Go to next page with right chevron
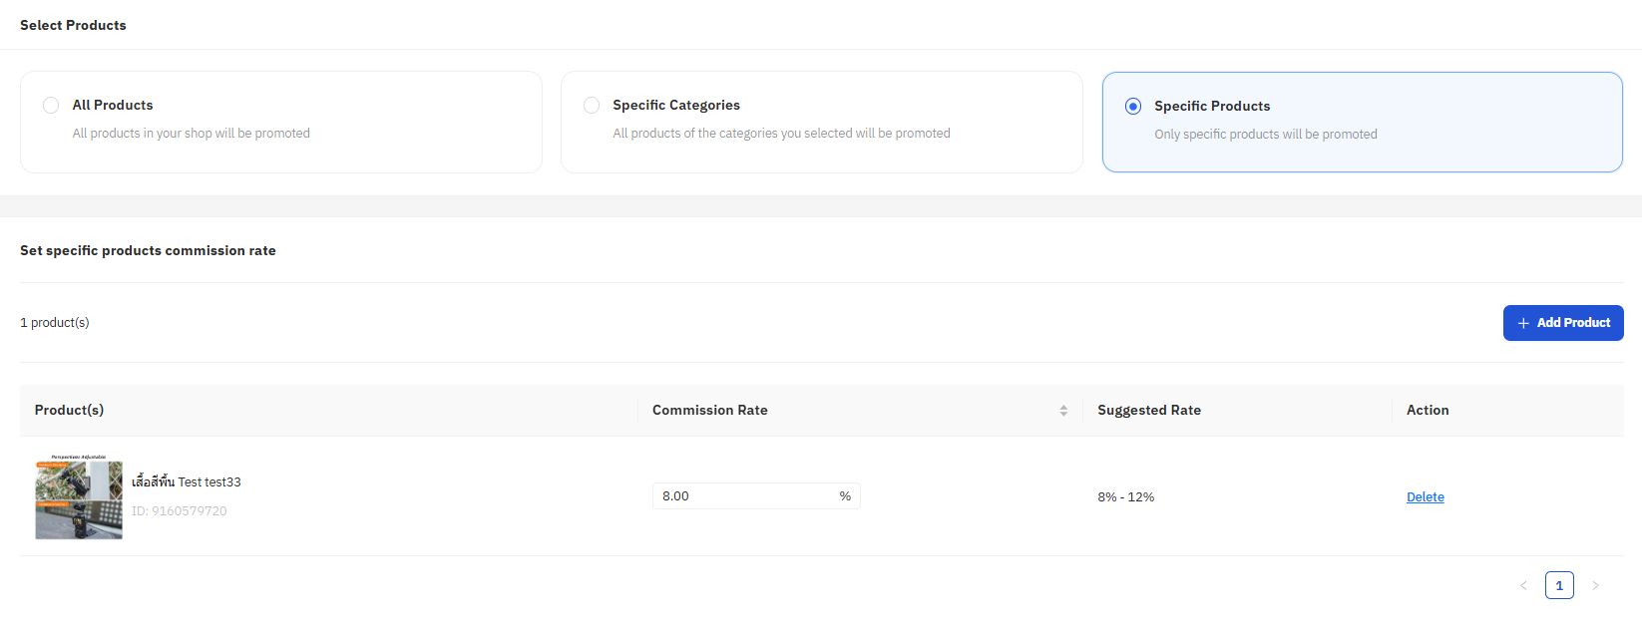 pyautogui.click(x=1595, y=585)
